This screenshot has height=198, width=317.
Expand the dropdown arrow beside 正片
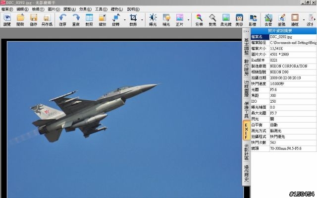coord(188,20)
